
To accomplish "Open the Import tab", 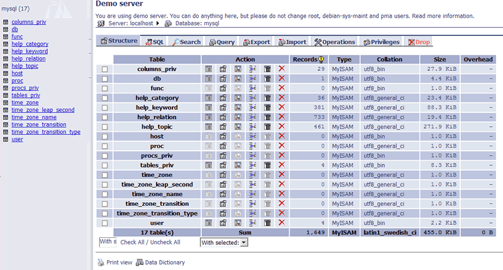I will (x=292, y=42).
